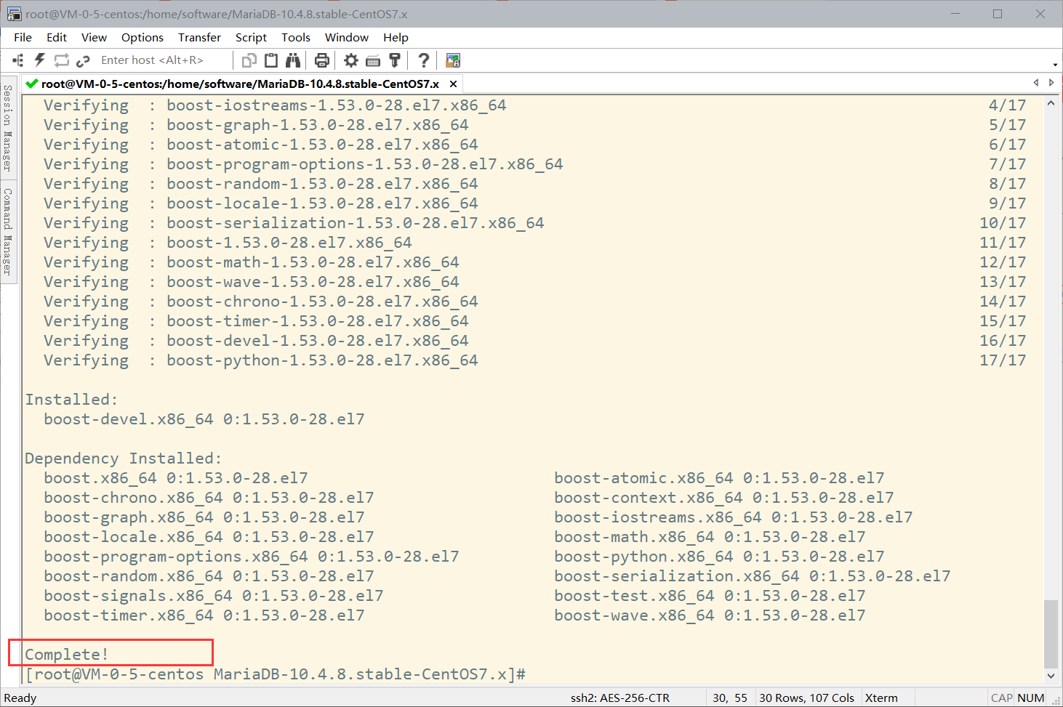Click the Enter host connect field
This screenshot has width=1063, height=707.
(164, 60)
